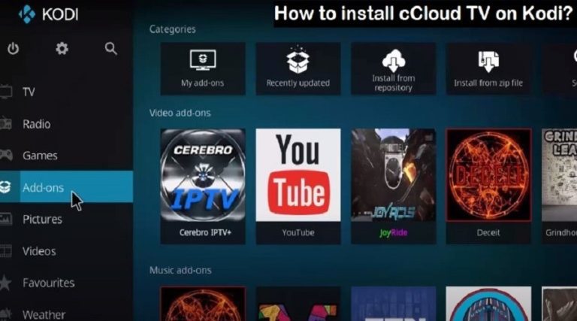
Task: Select Weather in the main menu
Action: pyautogui.click(x=44, y=315)
